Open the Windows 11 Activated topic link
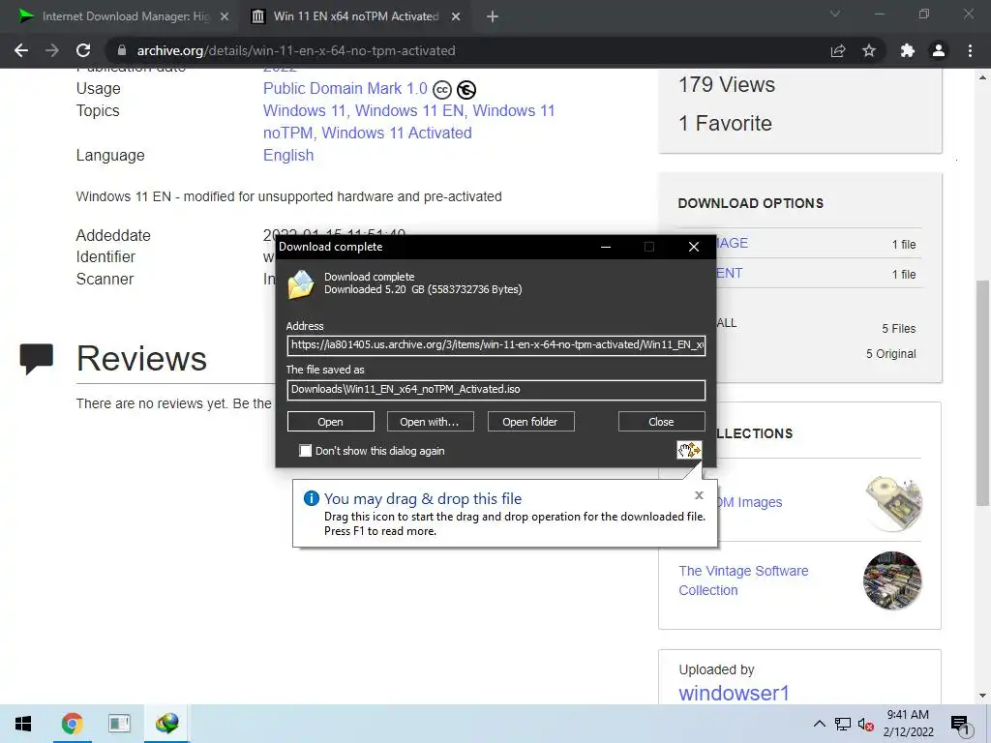This screenshot has width=991, height=743. [397, 133]
